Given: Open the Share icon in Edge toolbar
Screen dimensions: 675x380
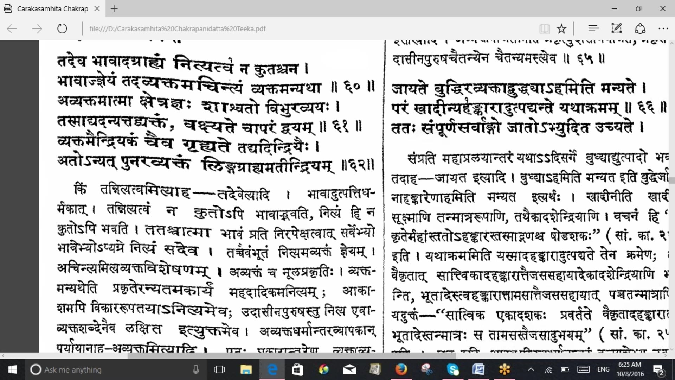Looking at the screenshot, I should point(640,28).
